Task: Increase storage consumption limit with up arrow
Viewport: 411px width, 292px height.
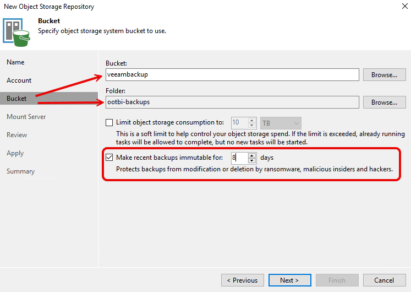Action: pos(252,121)
